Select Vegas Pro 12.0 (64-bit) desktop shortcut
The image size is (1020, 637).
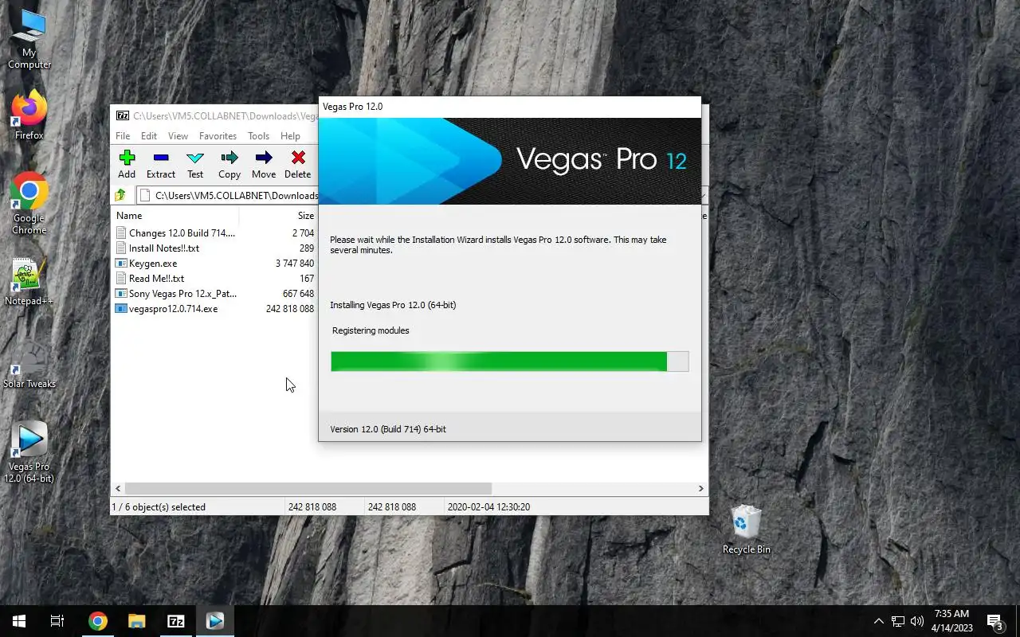point(29,452)
